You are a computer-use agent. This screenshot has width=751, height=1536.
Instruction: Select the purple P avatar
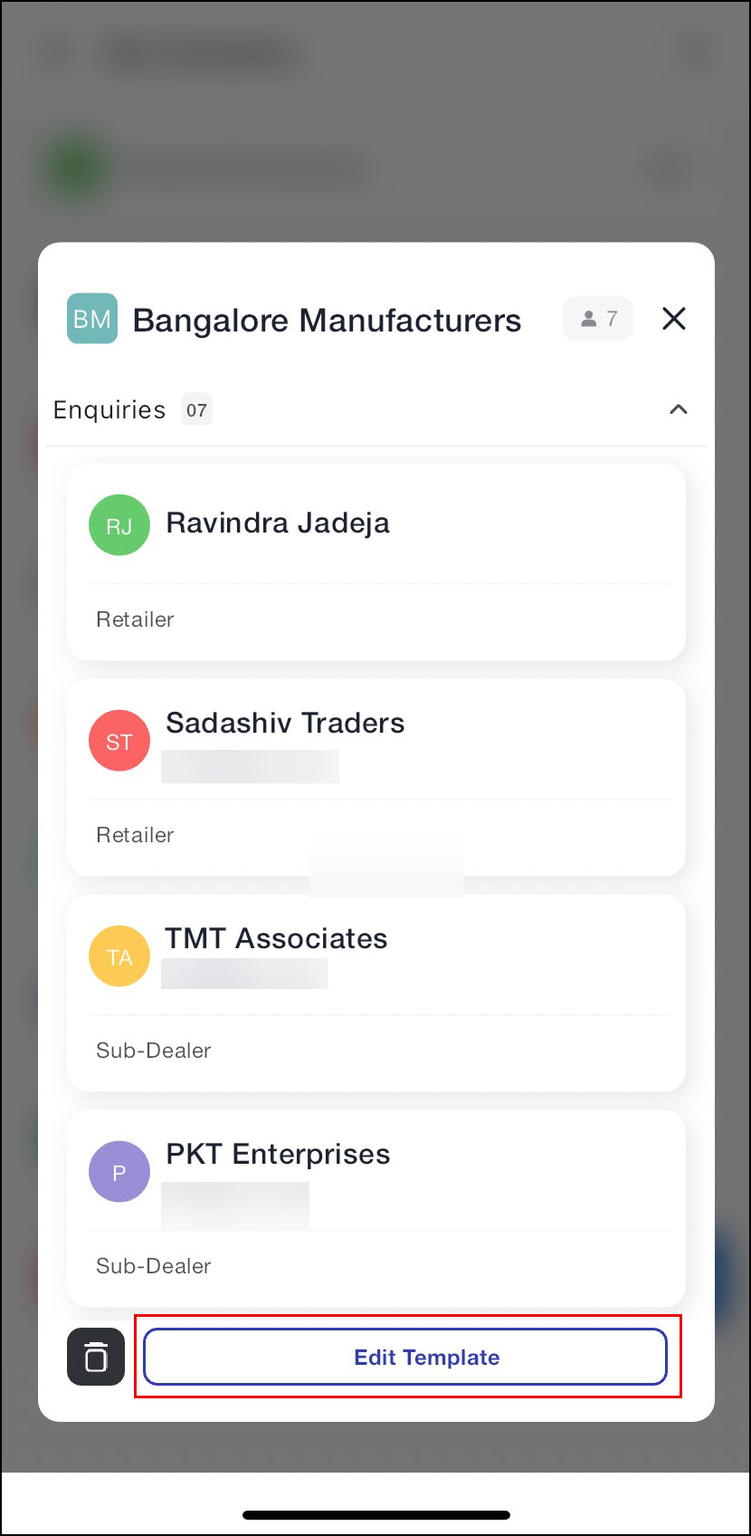pyautogui.click(x=119, y=1172)
